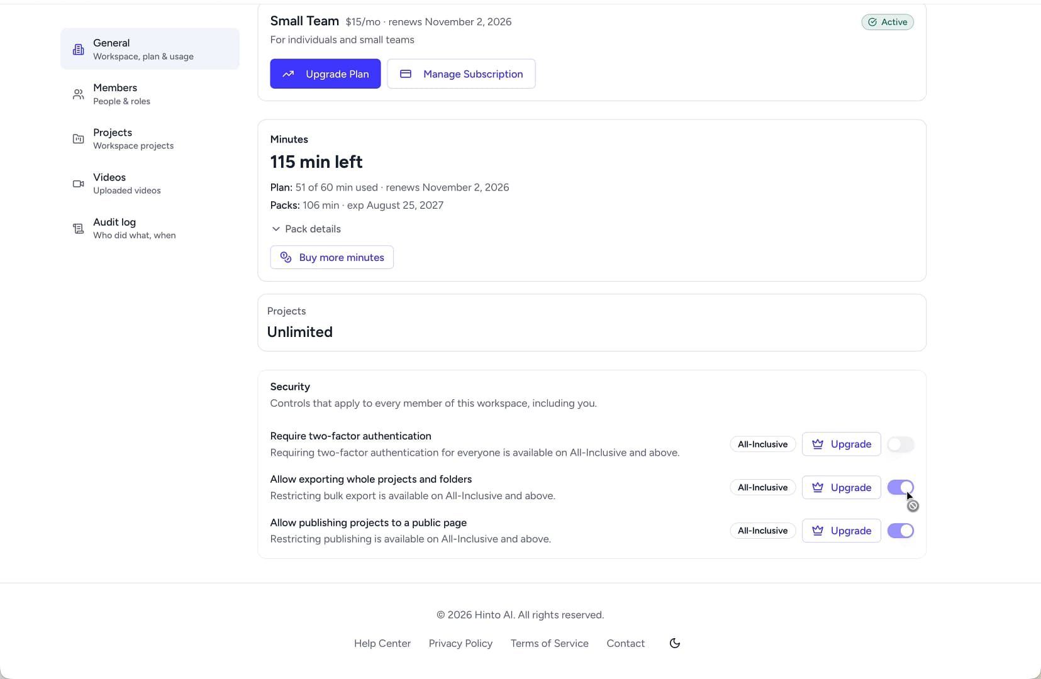1041x679 pixels.
Task: Click the All-Inclusive badge for publishing projects
Action: (x=763, y=531)
